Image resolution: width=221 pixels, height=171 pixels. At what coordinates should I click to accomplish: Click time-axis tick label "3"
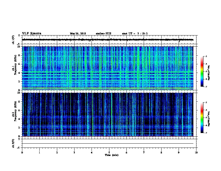[x=74, y=153]
